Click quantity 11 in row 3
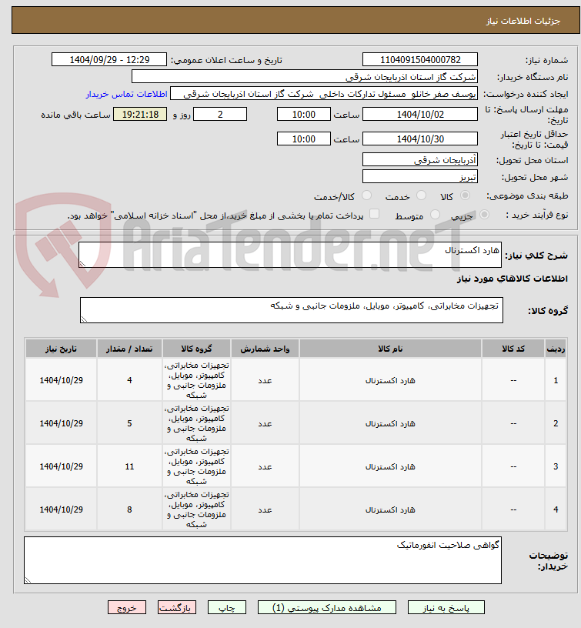581x628 pixels. (129, 466)
